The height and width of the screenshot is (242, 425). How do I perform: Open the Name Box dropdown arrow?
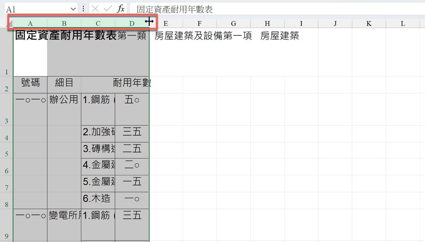(73, 9)
